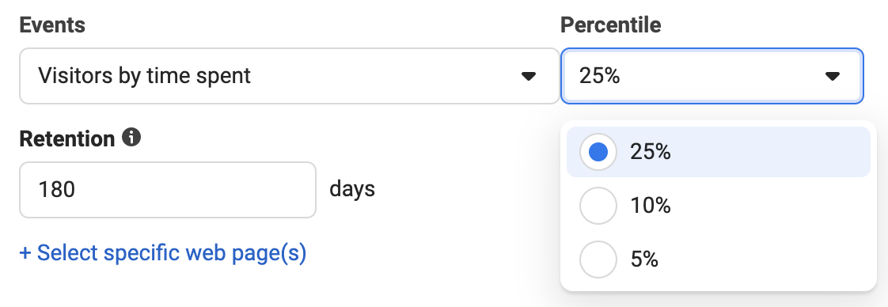Viewport: 888px width, 307px height.
Task: Click the Percentile dropdown caret arrow
Action: tap(832, 77)
